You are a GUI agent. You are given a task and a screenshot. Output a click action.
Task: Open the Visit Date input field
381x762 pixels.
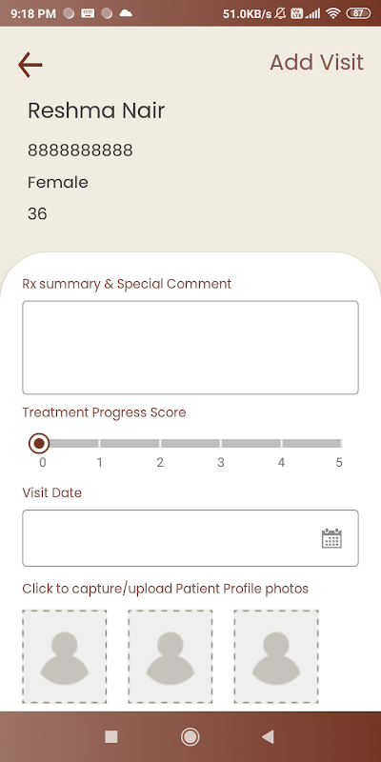click(190, 538)
